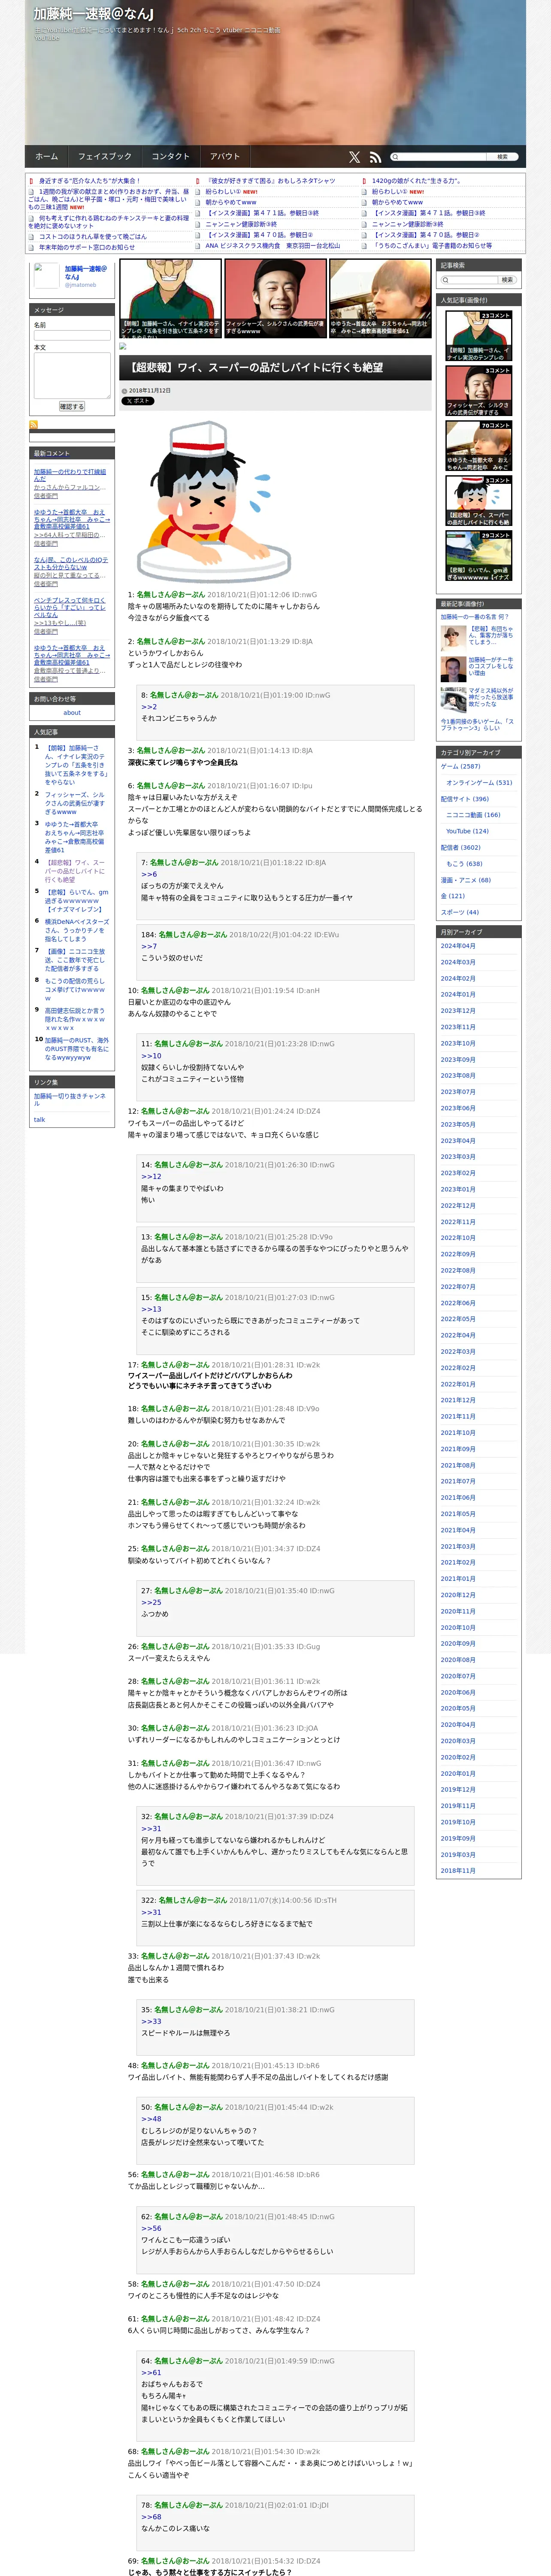This screenshot has width=551, height=2576.
Task: Open category ニコニコ動画 (166)
Action: point(473,815)
